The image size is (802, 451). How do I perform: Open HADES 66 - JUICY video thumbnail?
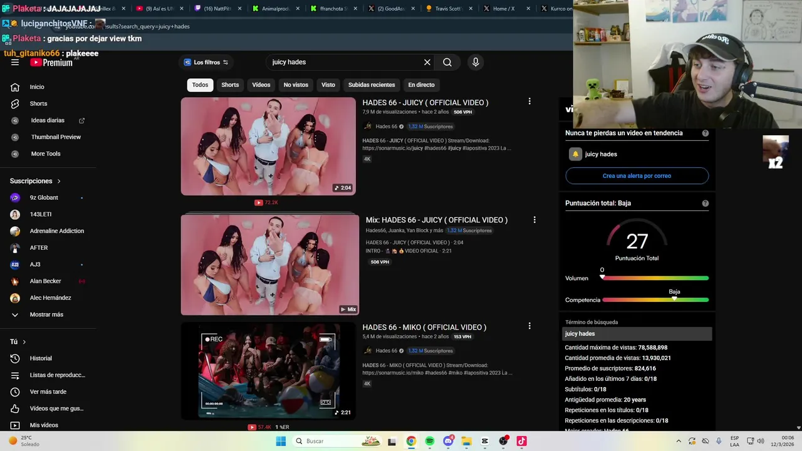click(268, 146)
